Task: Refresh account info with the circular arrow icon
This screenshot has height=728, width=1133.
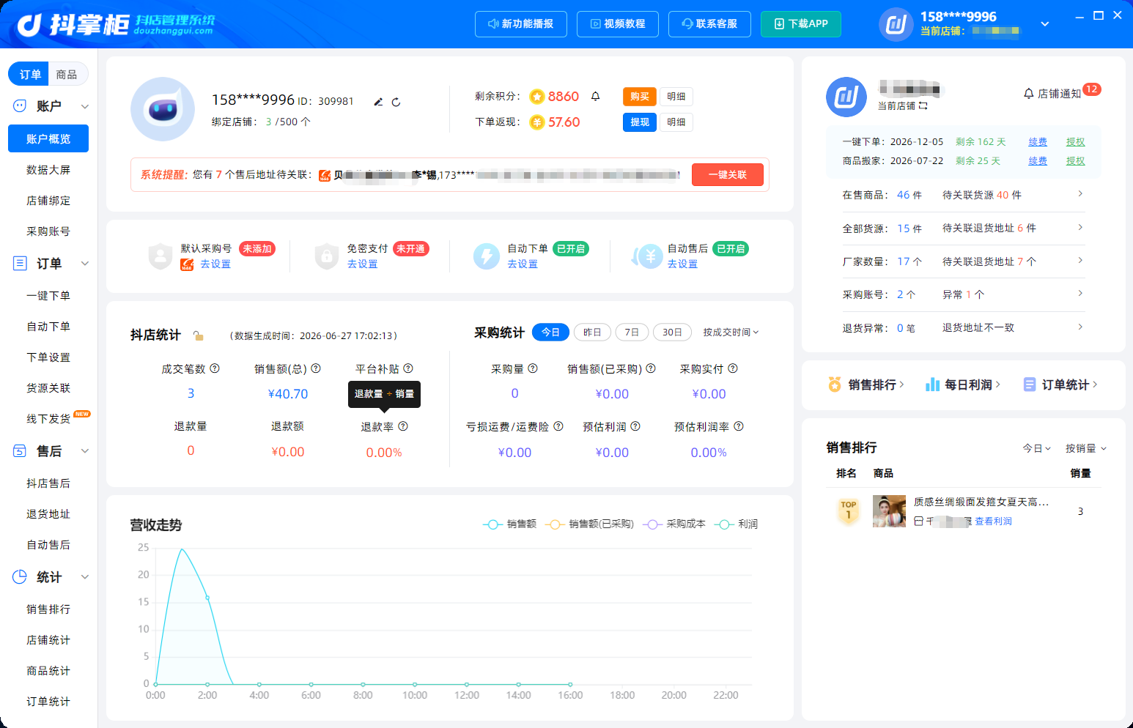Action: 396,102
